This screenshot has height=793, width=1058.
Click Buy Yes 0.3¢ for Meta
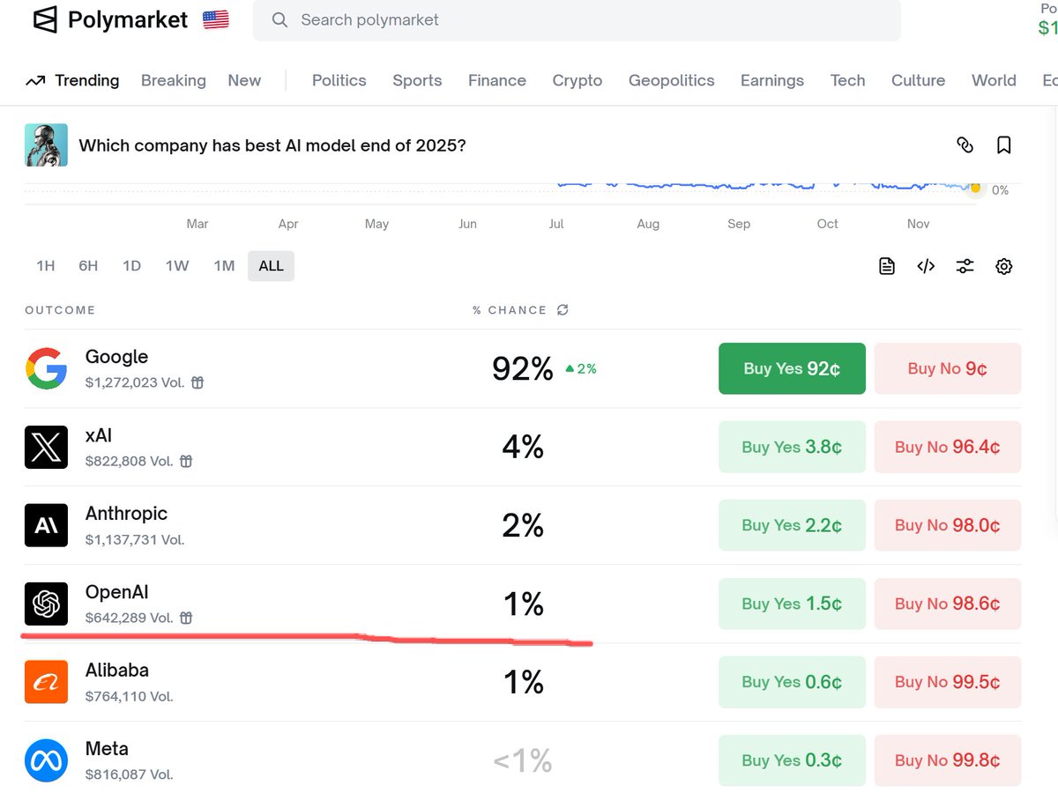[793, 760]
